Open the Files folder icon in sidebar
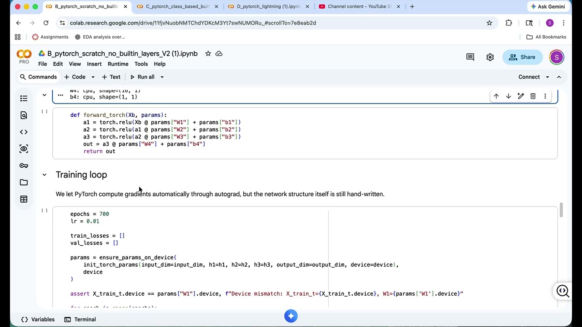Screen dimensions: 582x327 coord(24,183)
